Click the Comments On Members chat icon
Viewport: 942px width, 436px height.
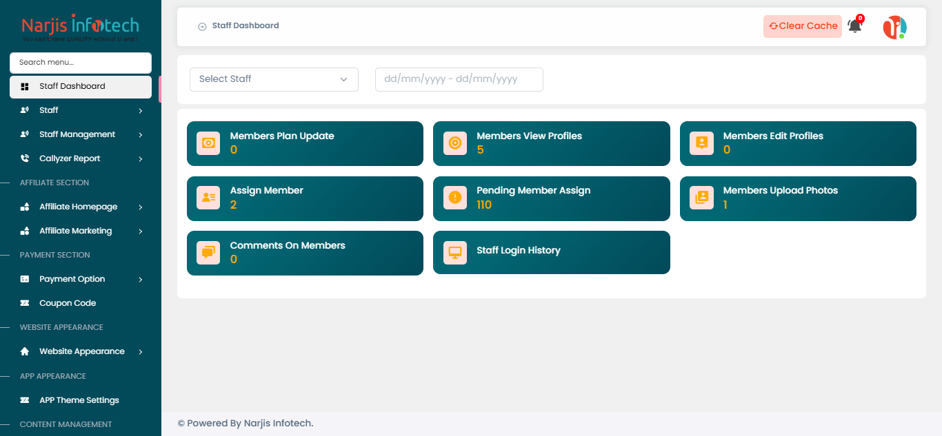208,253
